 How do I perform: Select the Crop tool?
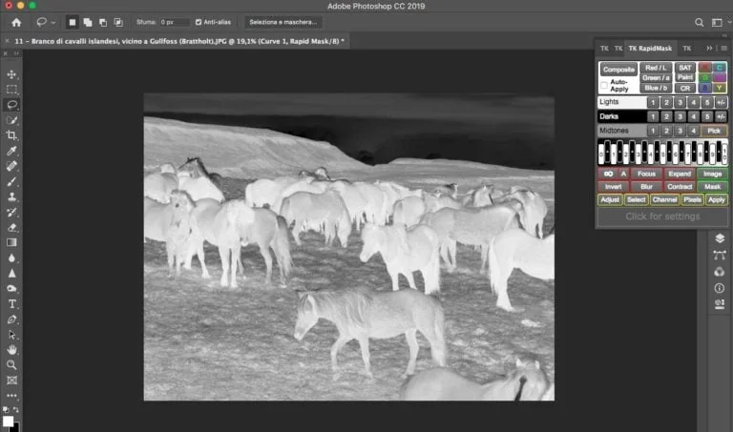(x=12, y=135)
